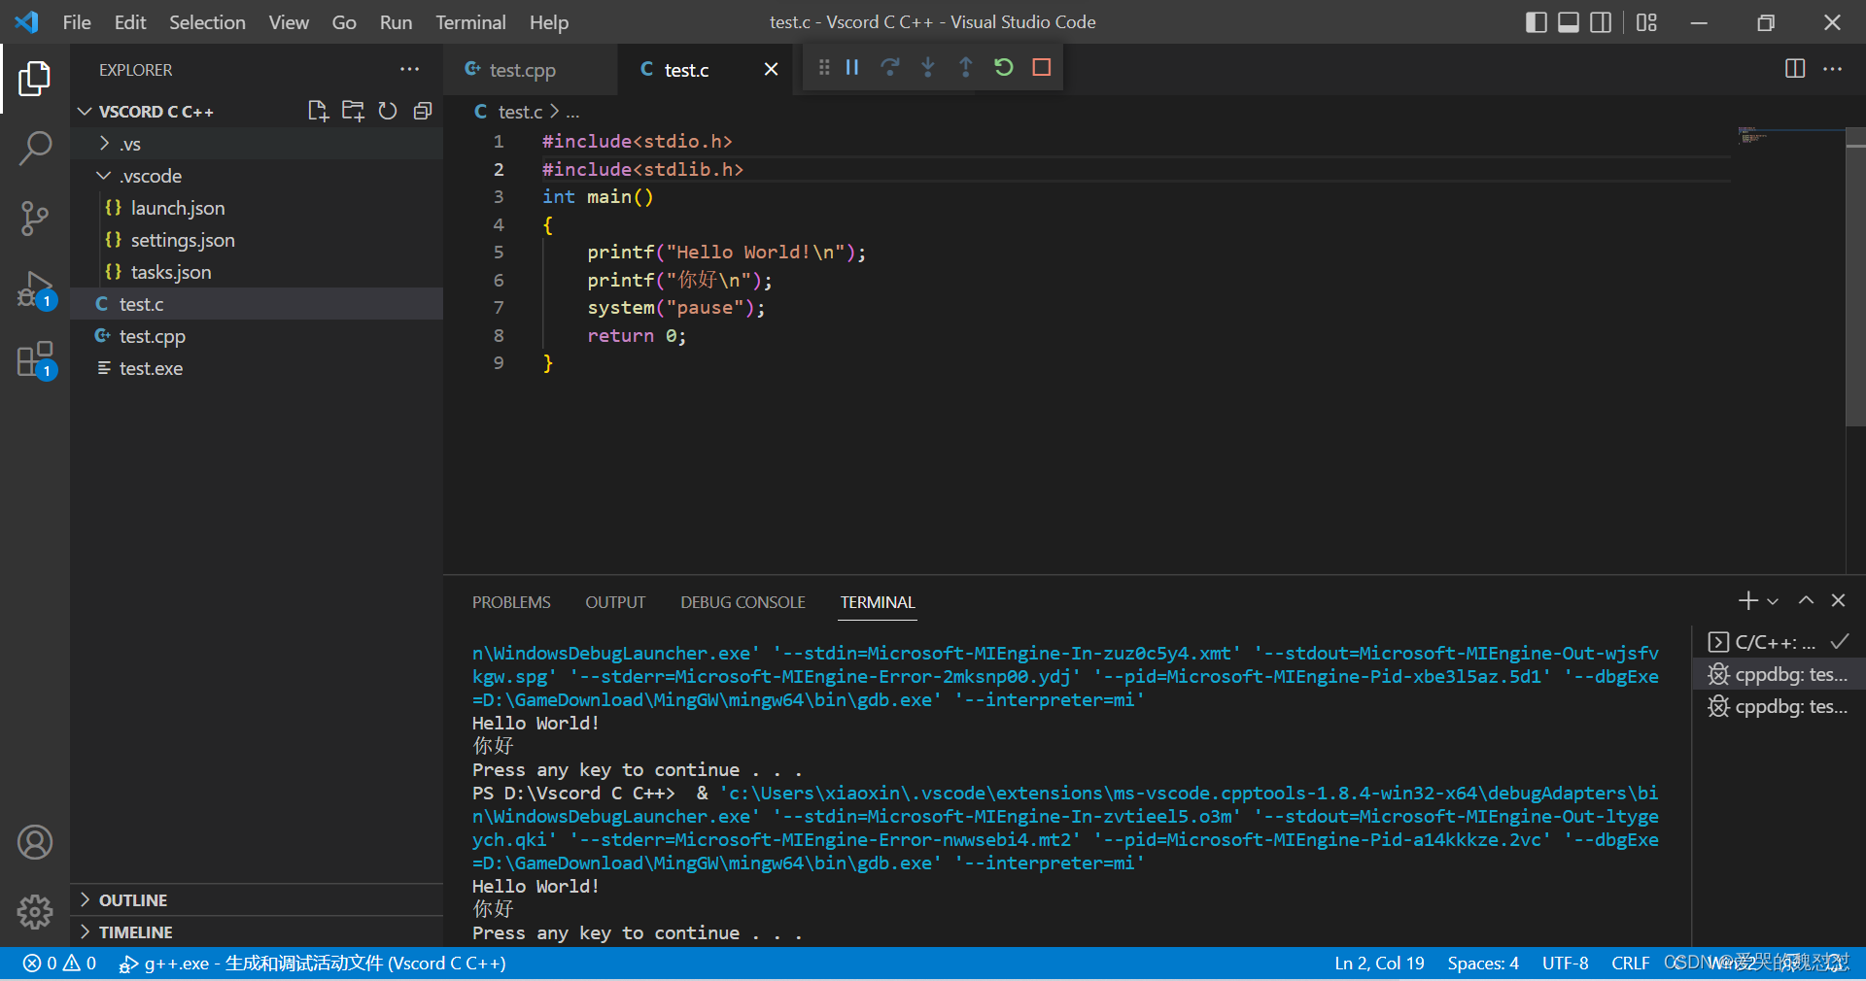Open the Extensions view
Screen dimensions: 1866x981
(x=35, y=358)
